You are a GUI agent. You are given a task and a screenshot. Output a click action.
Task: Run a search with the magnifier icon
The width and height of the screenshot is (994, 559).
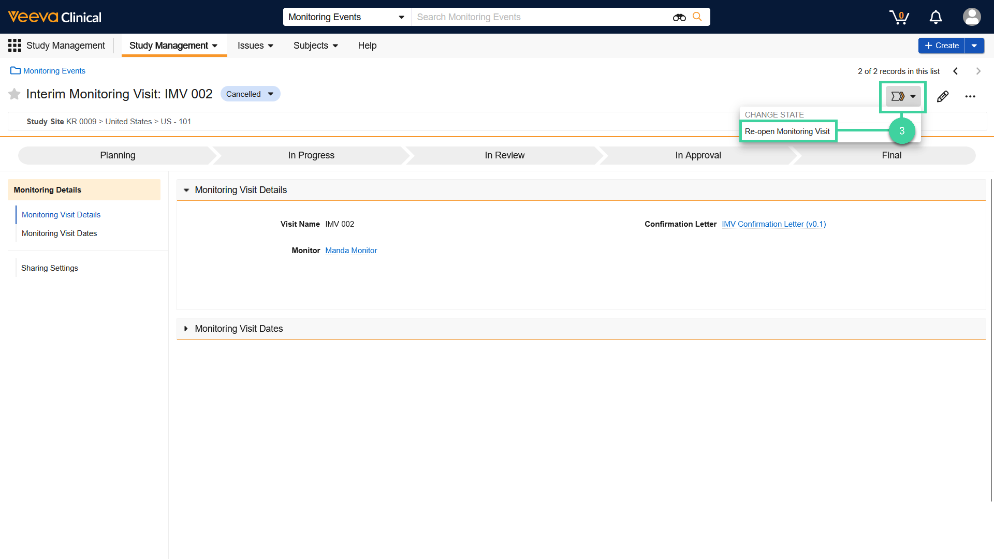697,17
